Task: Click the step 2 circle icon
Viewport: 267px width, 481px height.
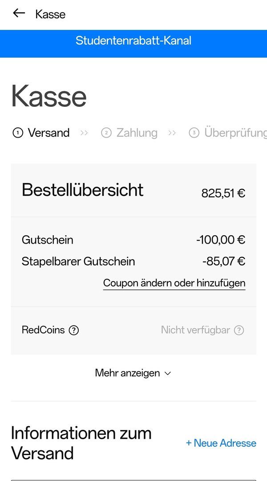Action: click(x=106, y=133)
